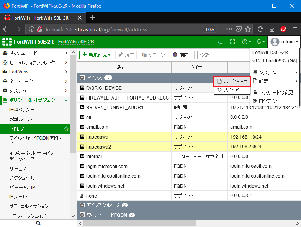
Task: Select the gmail.com address row
Action: (x=189, y=127)
